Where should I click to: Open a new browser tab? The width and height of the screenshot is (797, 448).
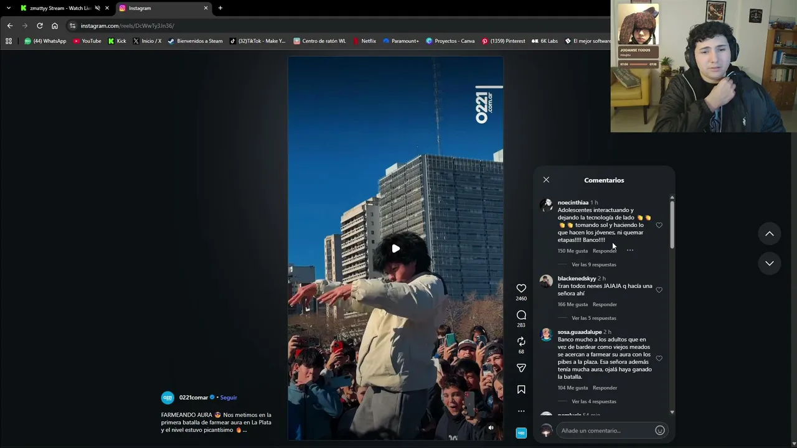220,8
